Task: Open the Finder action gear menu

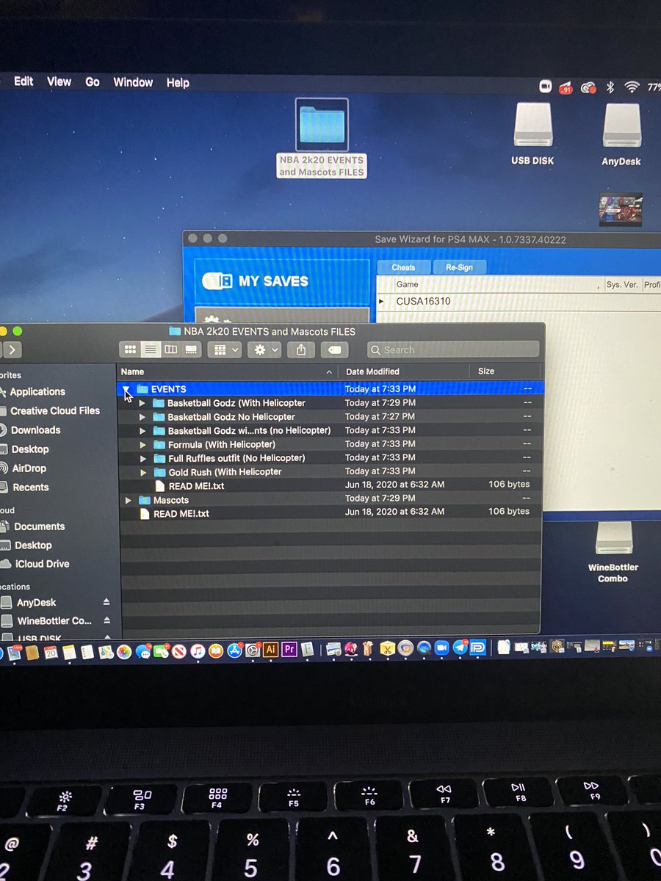Action: [x=264, y=350]
